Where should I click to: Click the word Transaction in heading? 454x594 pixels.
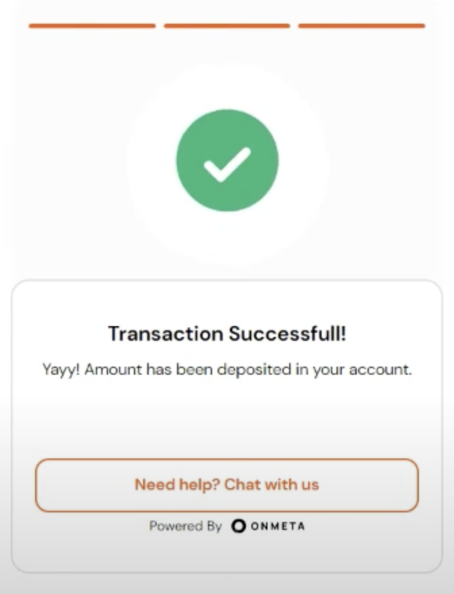(x=166, y=334)
